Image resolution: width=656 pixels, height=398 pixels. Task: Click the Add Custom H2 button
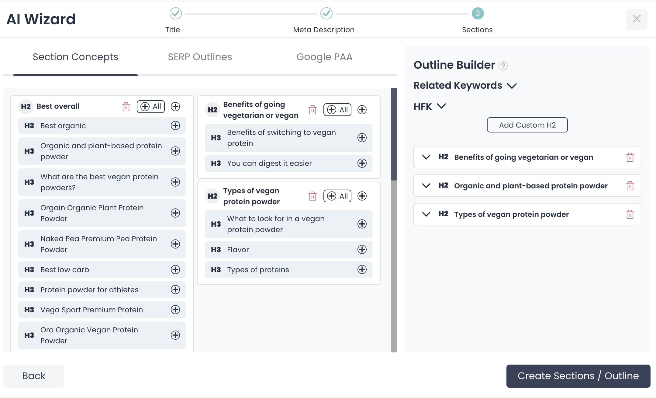pyautogui.click(x=527, y=125)
